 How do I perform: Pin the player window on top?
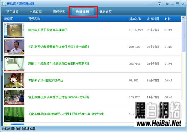[x=167, y=4]
